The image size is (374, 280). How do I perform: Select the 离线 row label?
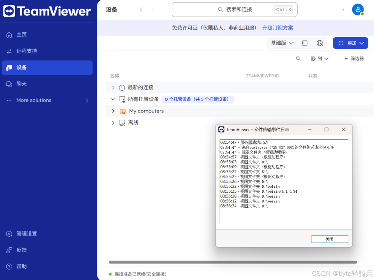pos(133,123)
